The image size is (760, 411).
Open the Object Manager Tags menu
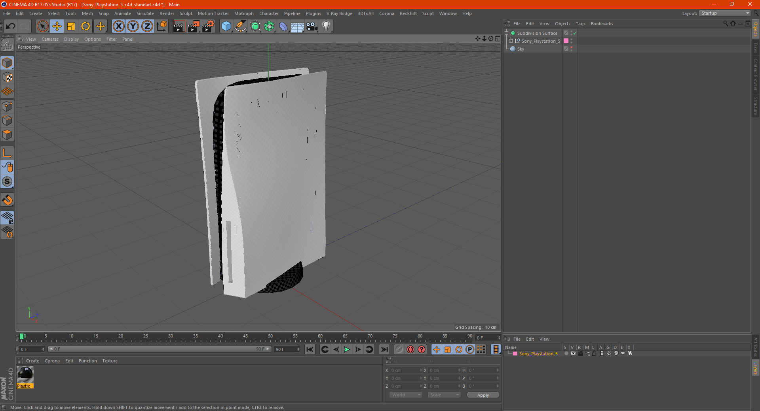pyautogui.click(x=580, y=24)
